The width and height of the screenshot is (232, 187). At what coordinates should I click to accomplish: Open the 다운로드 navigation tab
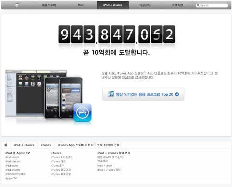(x=145, y=5)
